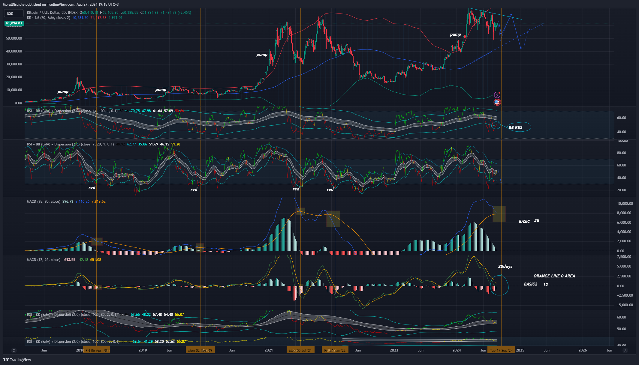Click the A auto-scale icon at bottom-right

pos(625,350)
